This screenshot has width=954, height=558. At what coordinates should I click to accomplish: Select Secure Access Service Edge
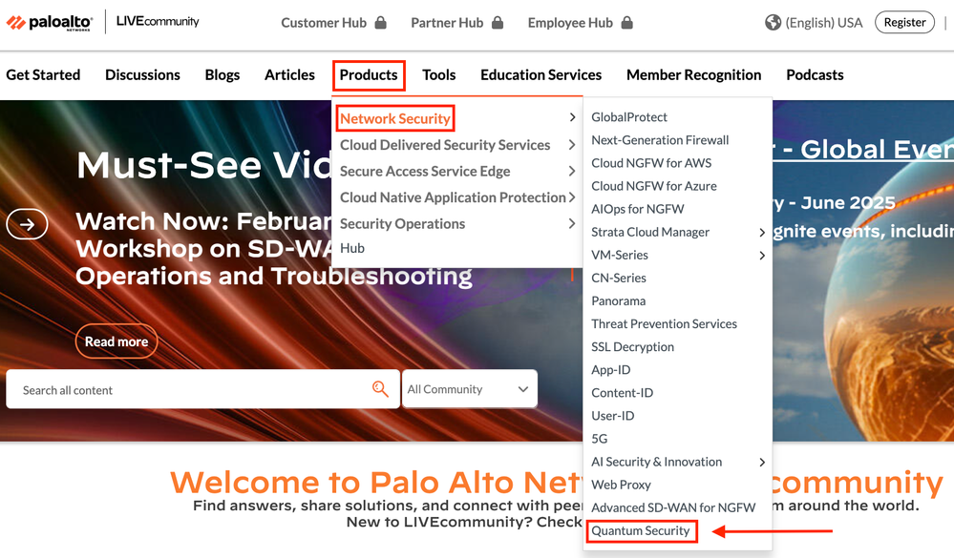point(425,172)
